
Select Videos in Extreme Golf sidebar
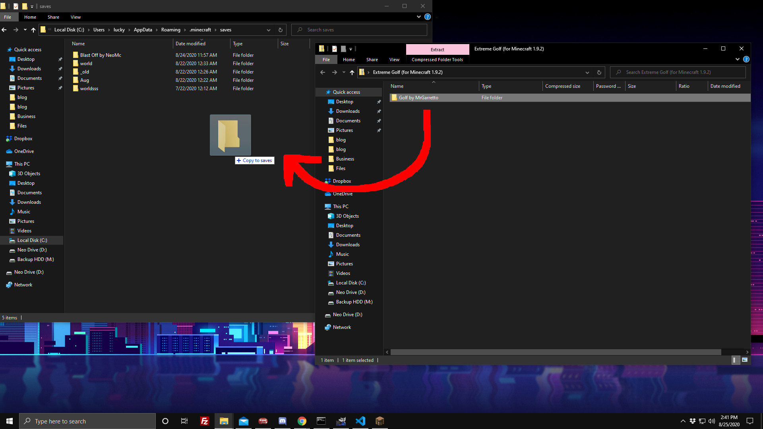343,273
